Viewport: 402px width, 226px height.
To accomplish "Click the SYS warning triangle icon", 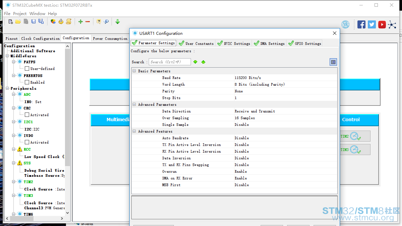I will 20,163.
